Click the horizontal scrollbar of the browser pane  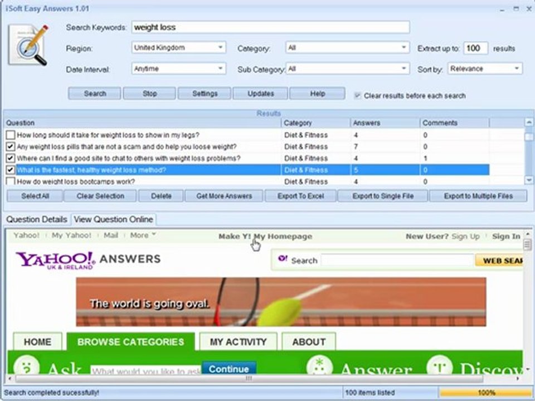249,378
